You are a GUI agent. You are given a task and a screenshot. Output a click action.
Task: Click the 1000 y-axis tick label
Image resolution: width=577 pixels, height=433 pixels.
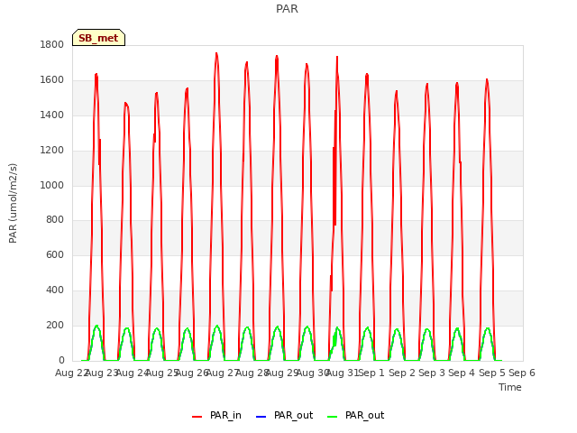52,185
